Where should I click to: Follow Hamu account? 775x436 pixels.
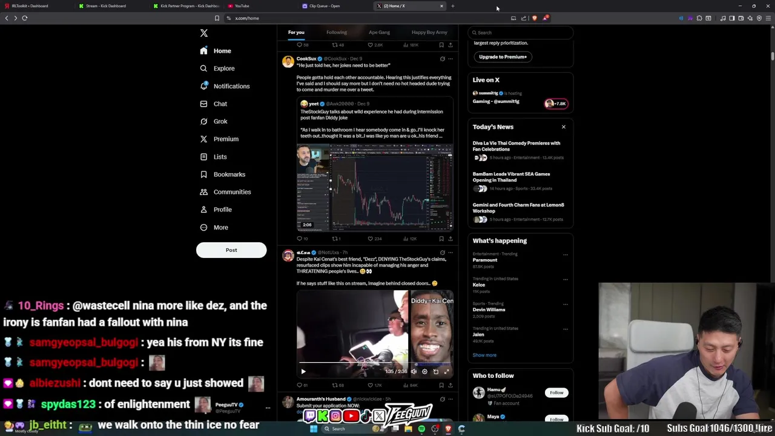tap(556, 393)
